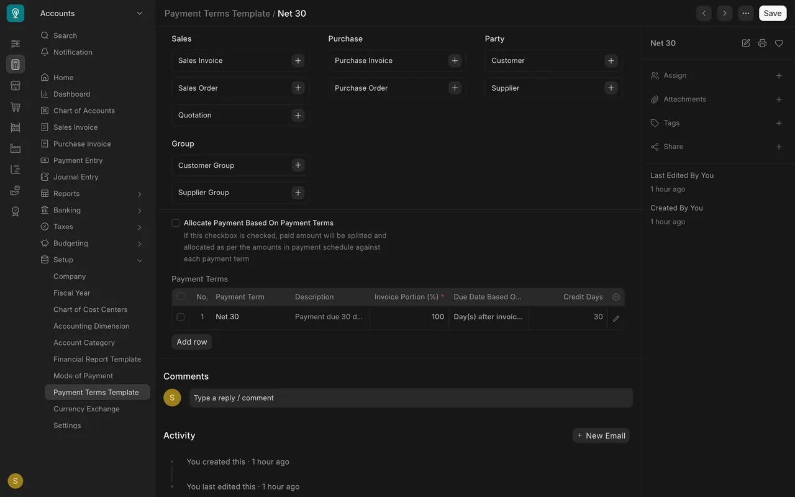
Task: Click the comment reply input field
Action: point(411,398)
